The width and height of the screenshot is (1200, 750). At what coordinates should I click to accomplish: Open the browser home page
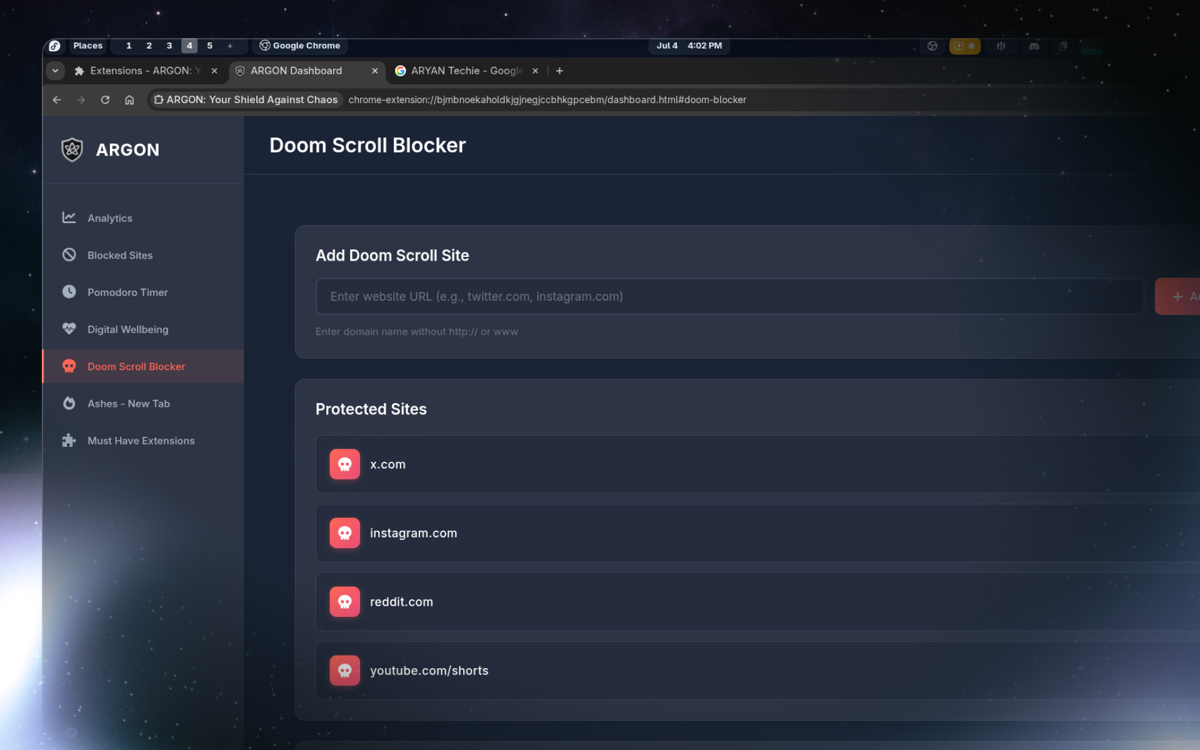pos(129,99)
